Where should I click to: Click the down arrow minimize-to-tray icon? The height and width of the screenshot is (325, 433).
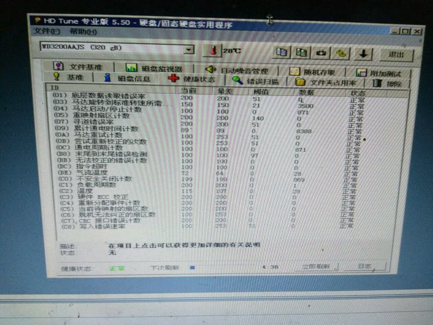363,54
